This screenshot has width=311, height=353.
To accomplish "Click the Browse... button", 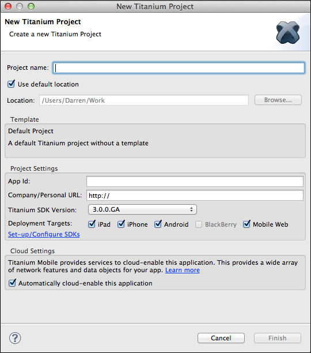I will pyautogui.click(x=278, y=100).
